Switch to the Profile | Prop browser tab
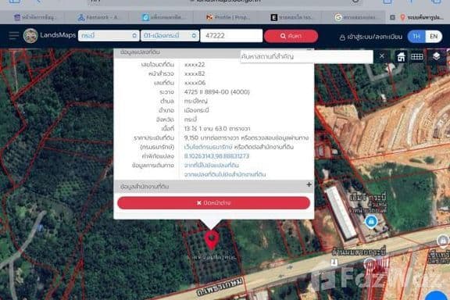 [228, 17]
